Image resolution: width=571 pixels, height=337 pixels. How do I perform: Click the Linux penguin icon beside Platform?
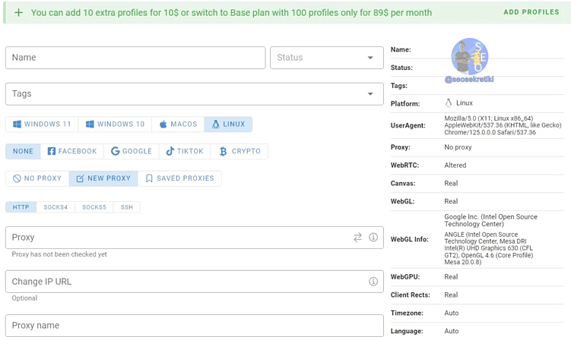pos(449,103)
